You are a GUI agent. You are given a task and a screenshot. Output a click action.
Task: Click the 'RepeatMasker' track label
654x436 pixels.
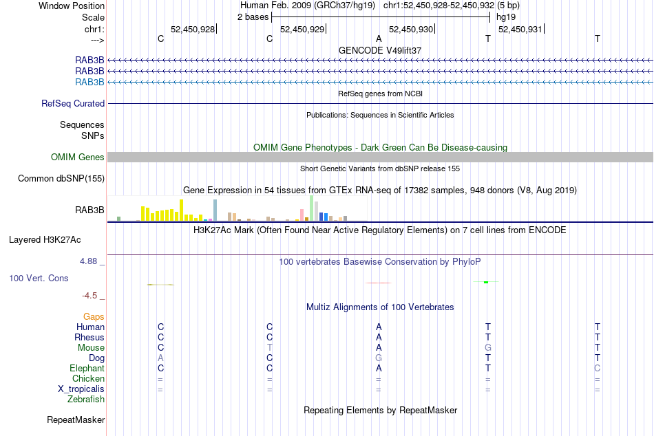pyautogui.click(x=76, y=419)
